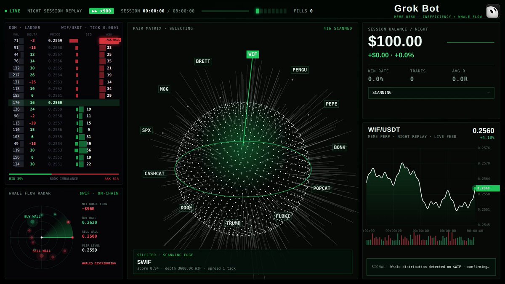
Task: Click the Avg R 0.0R value
Action: click(460, 79)
